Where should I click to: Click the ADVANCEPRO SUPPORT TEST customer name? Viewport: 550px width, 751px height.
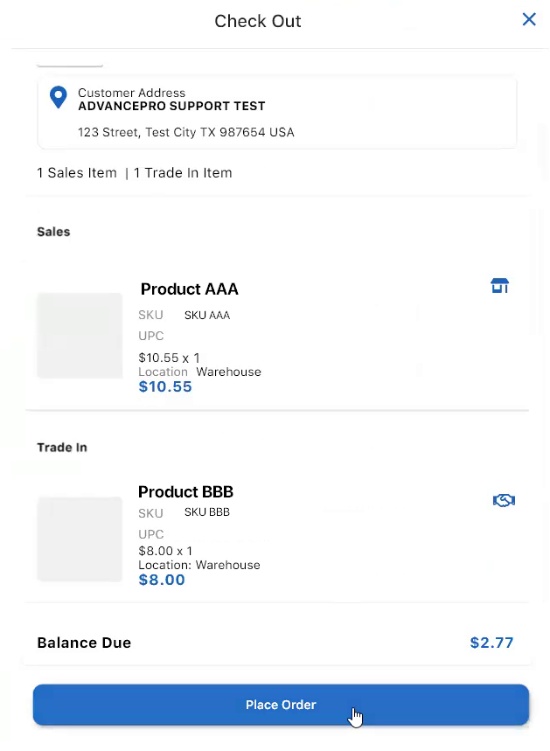(171, 107)
